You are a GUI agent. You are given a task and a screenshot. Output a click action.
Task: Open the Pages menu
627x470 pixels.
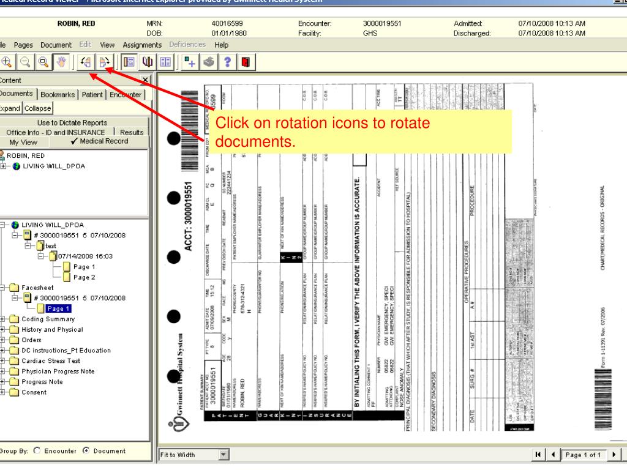coord(23,45)
